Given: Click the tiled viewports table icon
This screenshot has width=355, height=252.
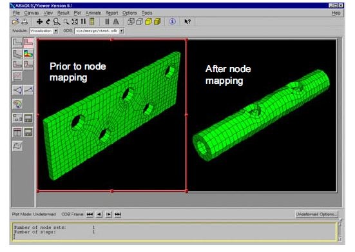Looking at the screenshot, I should [x=17, y=132].
